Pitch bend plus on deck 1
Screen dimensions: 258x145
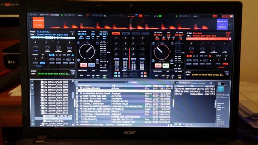click(x=105, y=65)
